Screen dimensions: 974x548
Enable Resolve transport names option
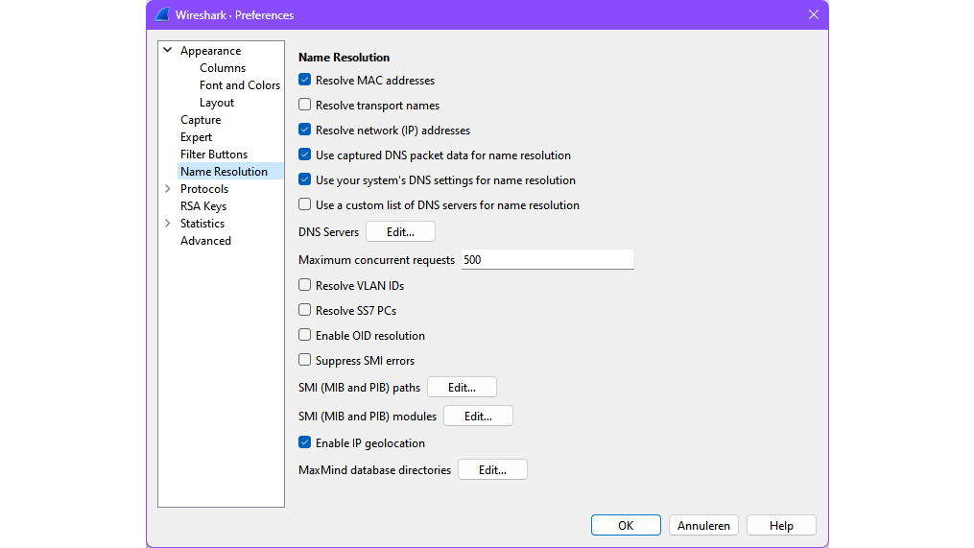305,106
